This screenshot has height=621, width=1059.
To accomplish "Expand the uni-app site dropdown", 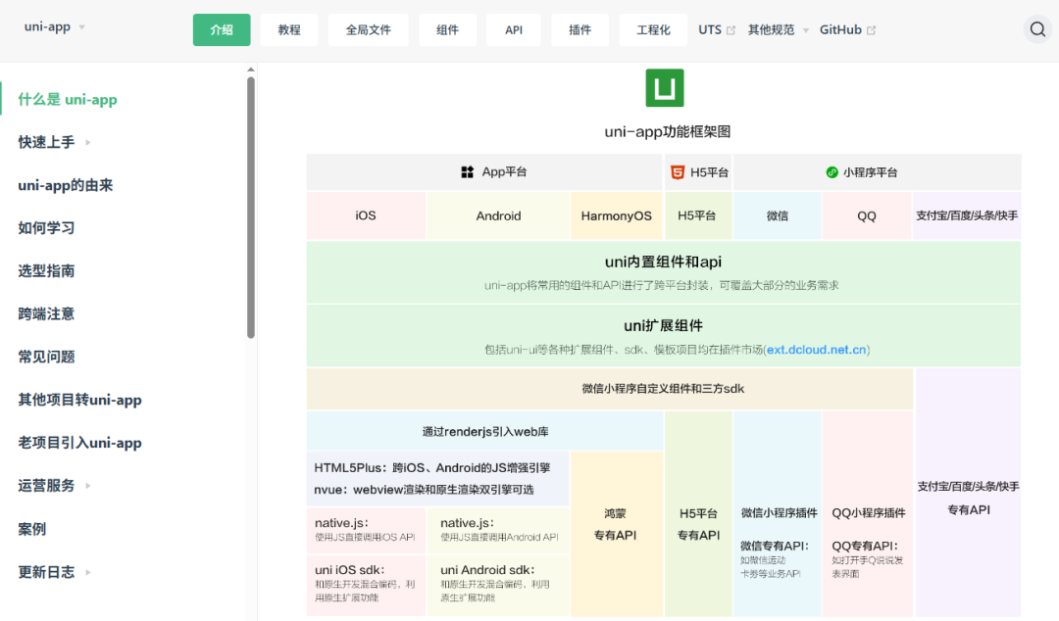I will click(55, 27).
